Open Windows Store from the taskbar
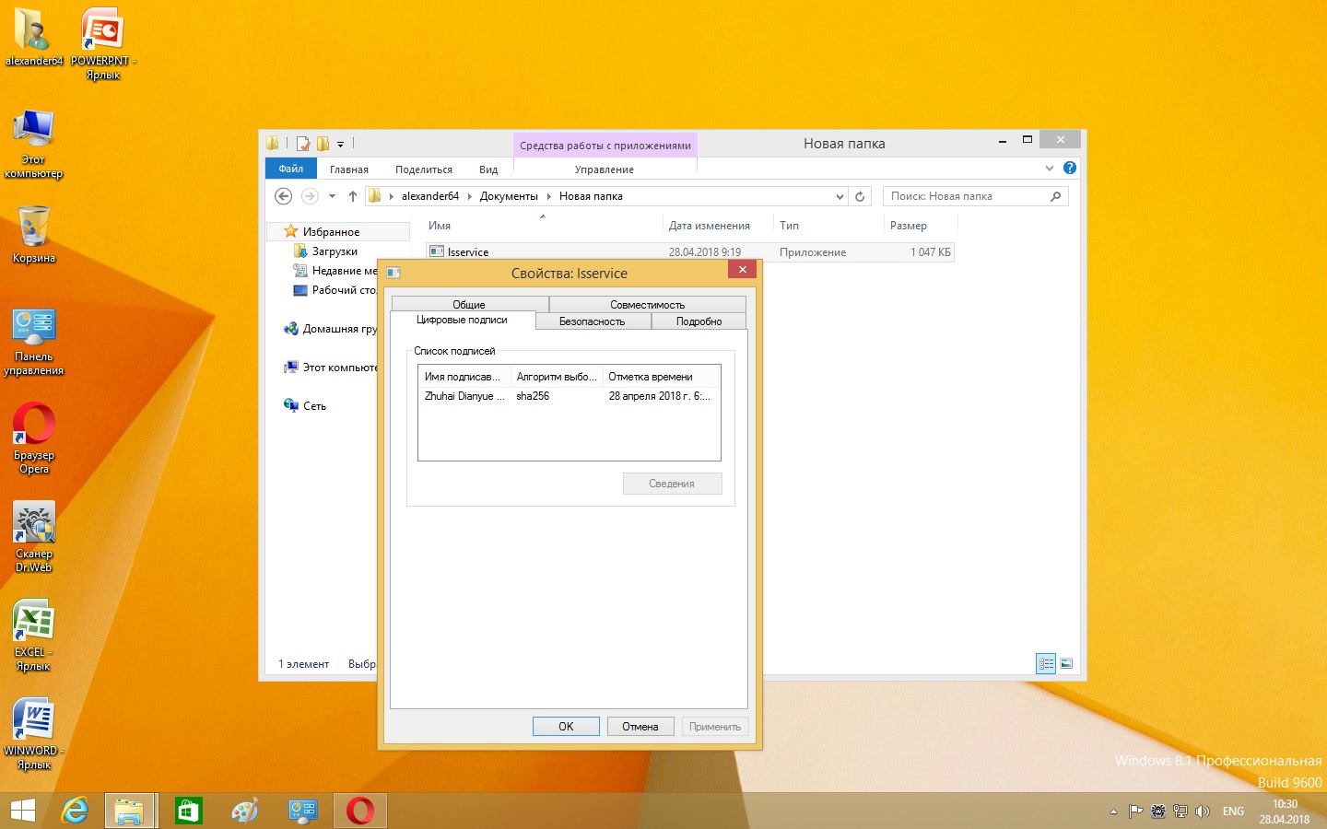This screenshot has width=1327, height=829. tap(188, 811)
